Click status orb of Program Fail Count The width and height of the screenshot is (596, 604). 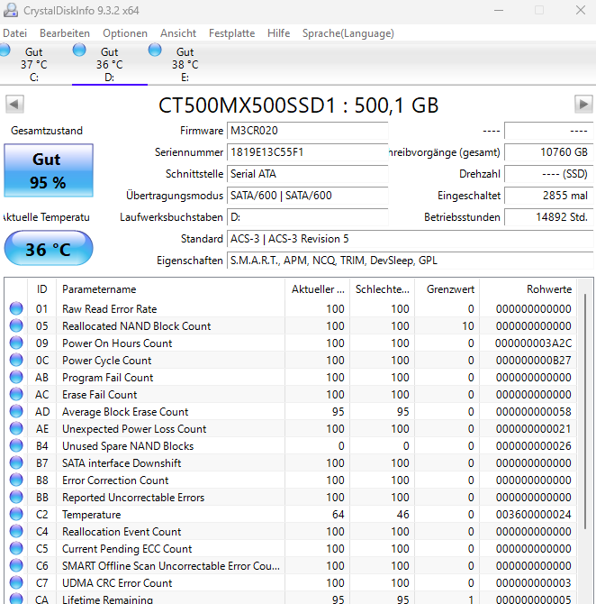16,377
